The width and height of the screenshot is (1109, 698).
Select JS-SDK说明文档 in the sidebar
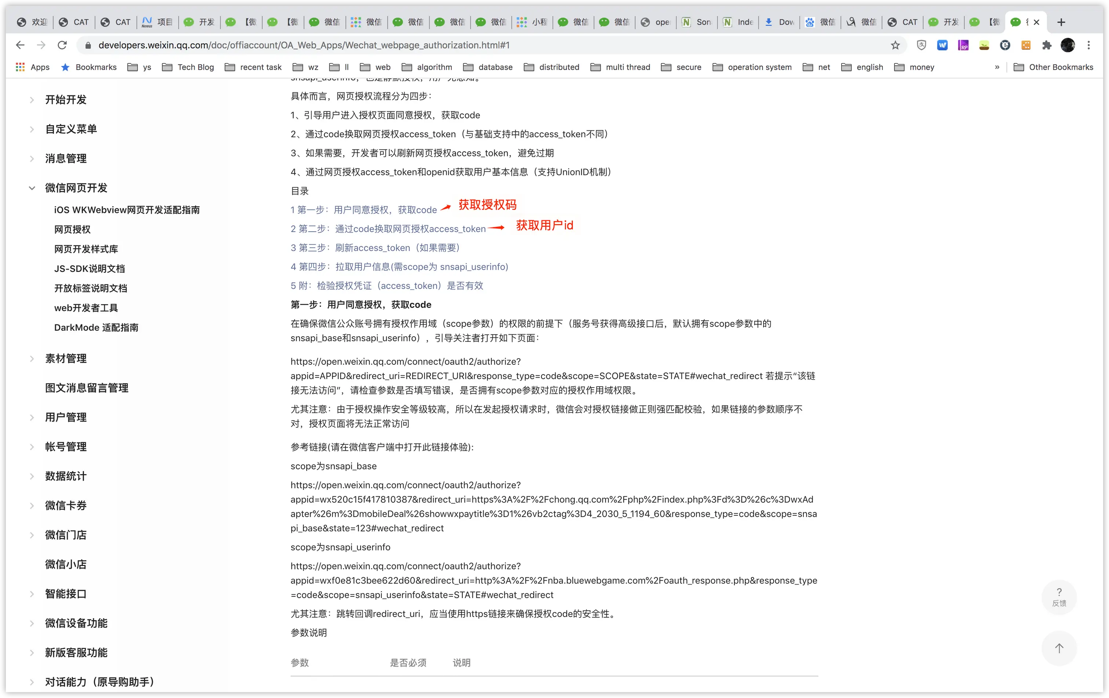[x=89, y=269]
